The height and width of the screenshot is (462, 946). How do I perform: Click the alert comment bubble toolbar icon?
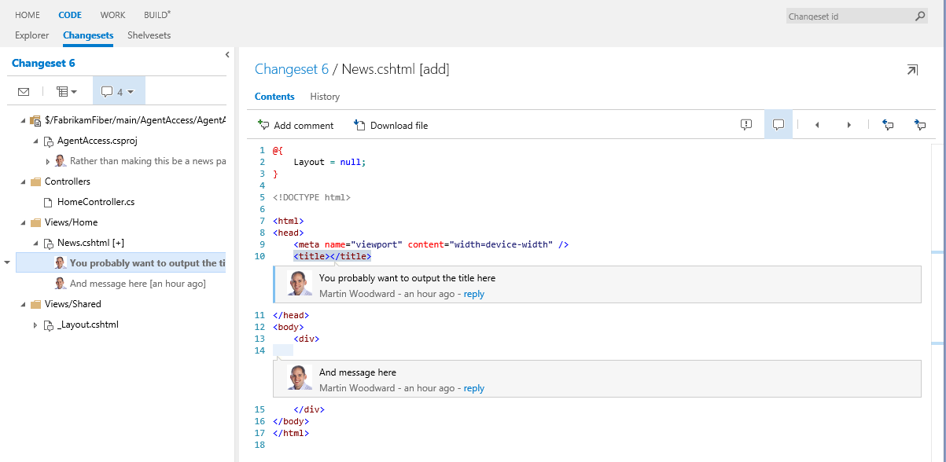[x=746, y=125]
